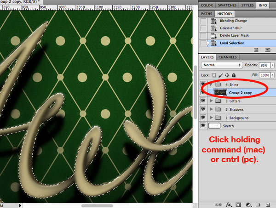Select the Gaussian Blur history state

237,28
